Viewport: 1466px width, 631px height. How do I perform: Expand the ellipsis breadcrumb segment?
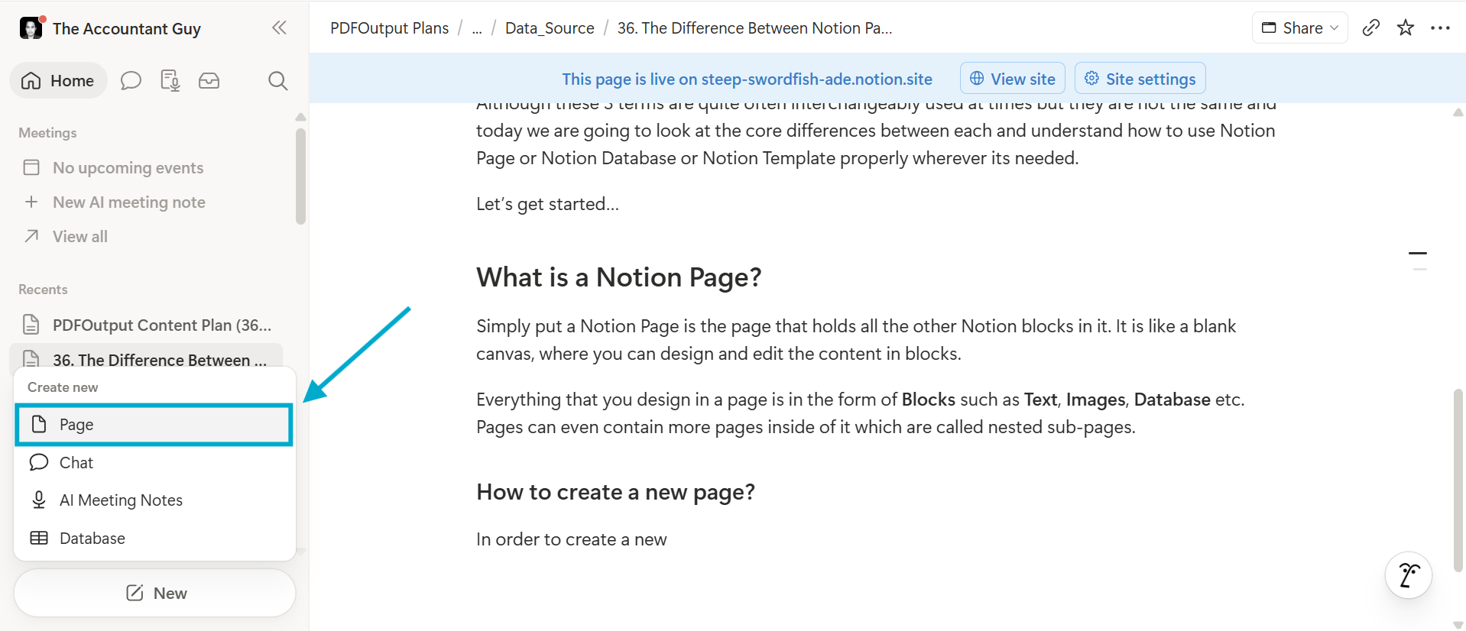pos(477,28)
